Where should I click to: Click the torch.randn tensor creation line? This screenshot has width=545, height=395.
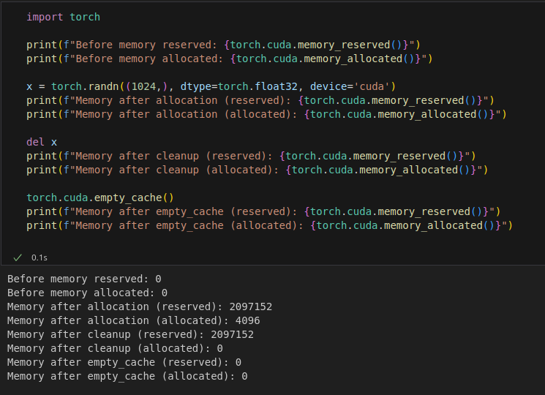coord(211,86)
